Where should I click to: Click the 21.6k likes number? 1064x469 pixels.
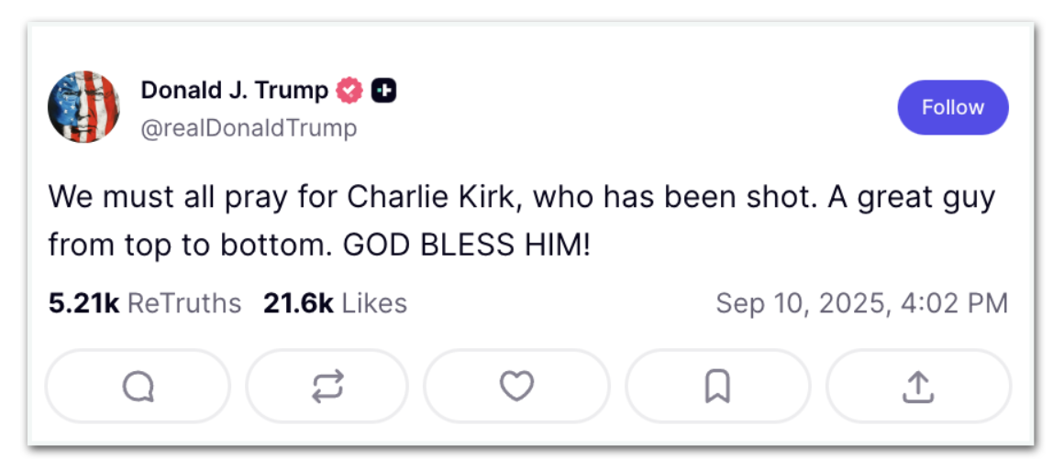298,303
